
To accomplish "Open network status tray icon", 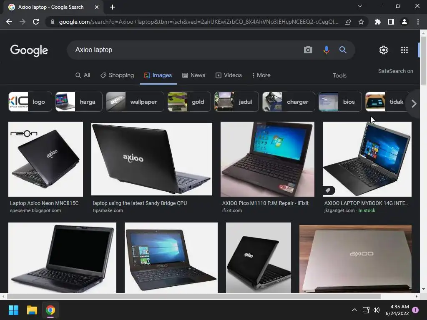I will 366,310.
